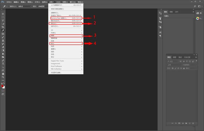The image size is (204, 131).
Task: Click the create new layer icon
Action: (190, 123)
